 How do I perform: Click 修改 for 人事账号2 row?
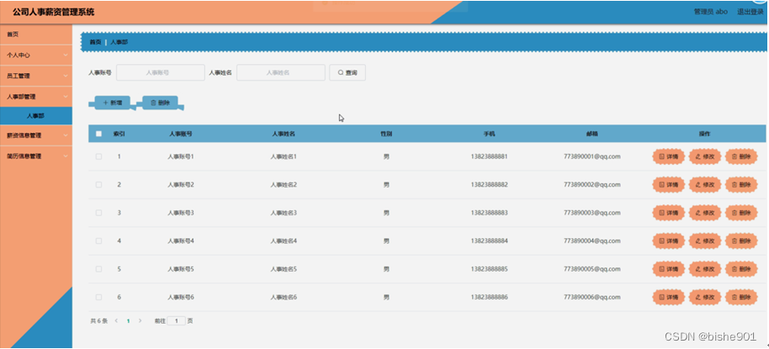[705, 185]
